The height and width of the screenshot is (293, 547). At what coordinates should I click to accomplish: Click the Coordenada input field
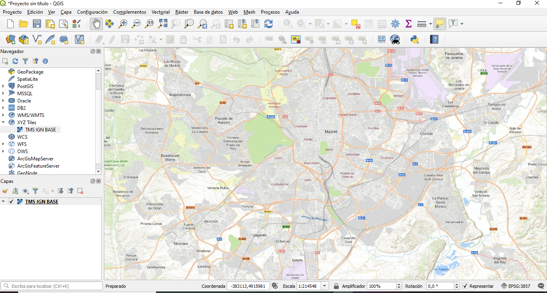pos(248,286)
